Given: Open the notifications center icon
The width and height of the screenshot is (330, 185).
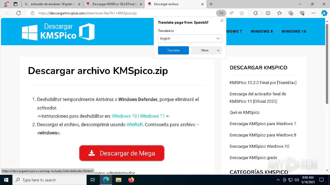Looking at the screenshot, I should click(321, 180).
